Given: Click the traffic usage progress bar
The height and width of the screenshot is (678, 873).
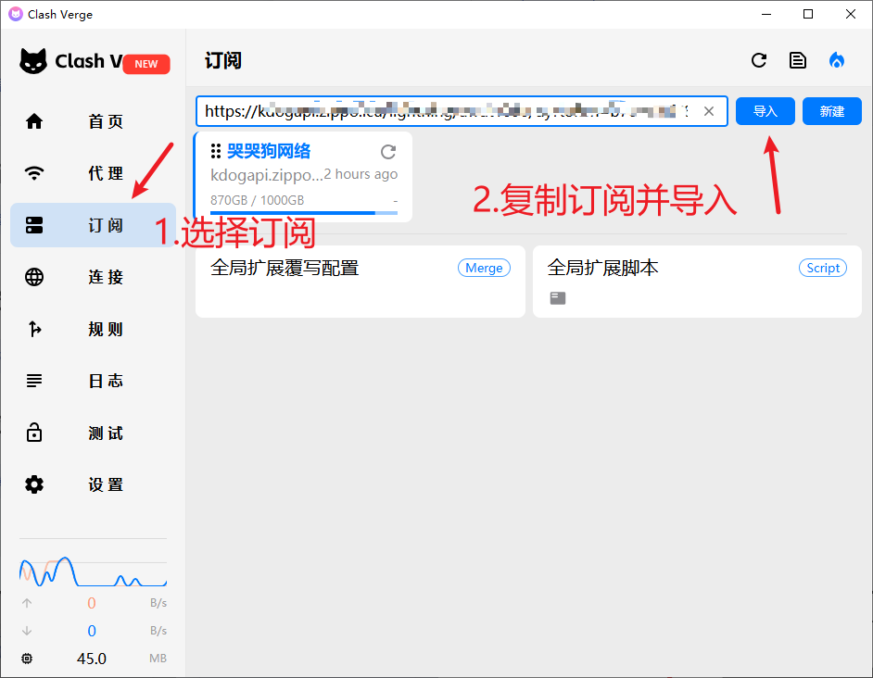Looking at the screenshot, I should (303, 213).
